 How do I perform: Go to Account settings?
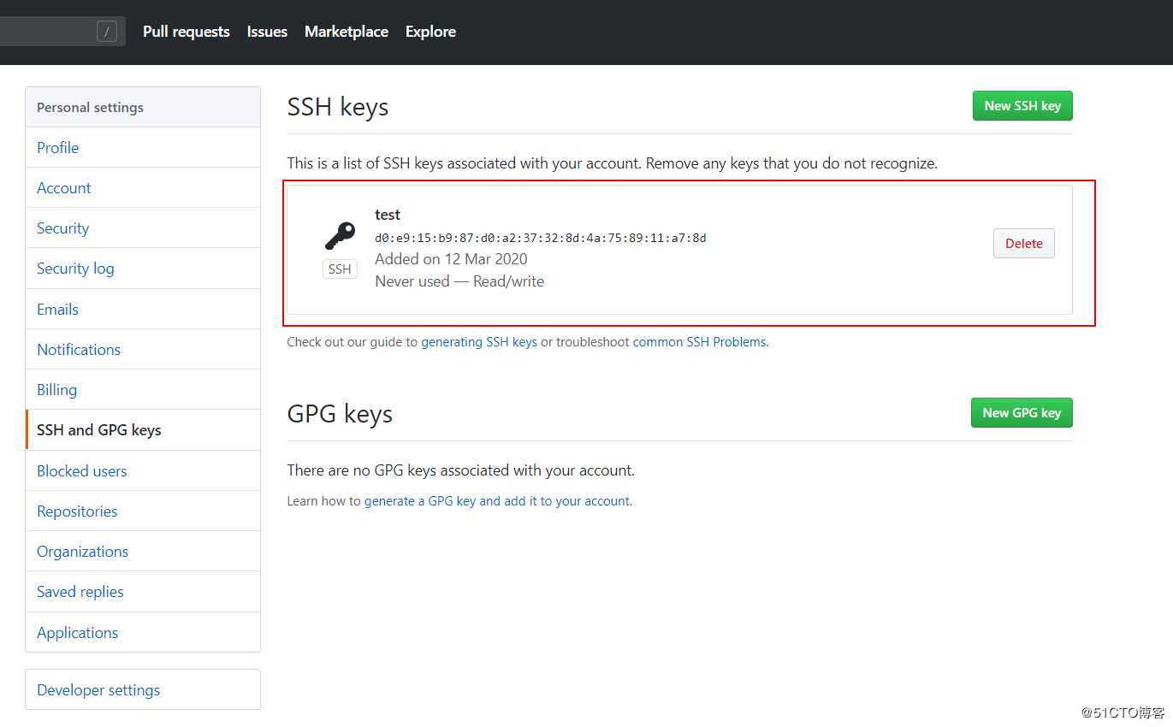[x=143, y=187]
